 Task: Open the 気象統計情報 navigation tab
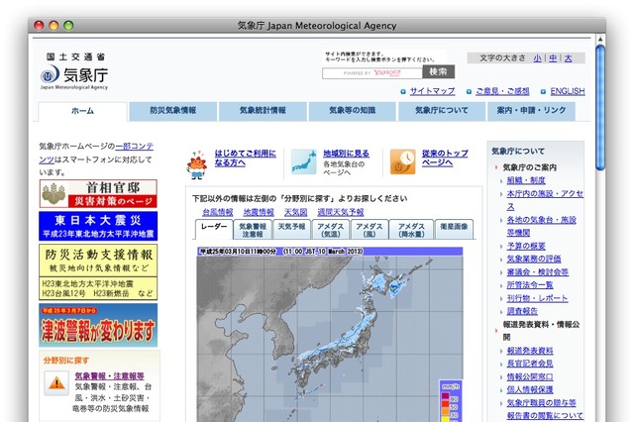pos(263,111)
